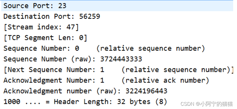The height and width of the screenshot is (109, 237).
Task: Click the source port value 23
Action: pyautogui.click(x=62, y=6)
